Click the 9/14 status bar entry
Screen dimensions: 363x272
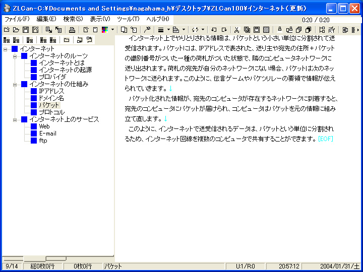12,266
